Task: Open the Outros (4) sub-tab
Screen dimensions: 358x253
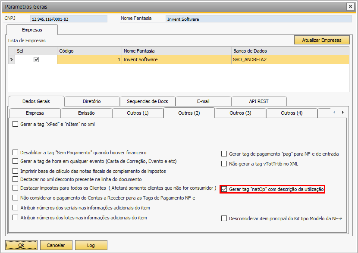Action: pyautogui.click(x=292, y=113)
